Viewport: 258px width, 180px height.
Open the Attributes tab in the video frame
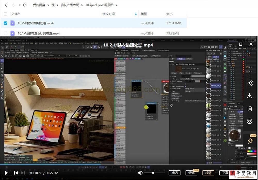232,104
